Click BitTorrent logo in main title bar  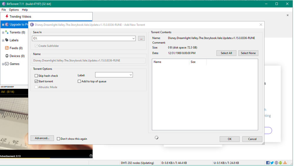tap(4, 4)
